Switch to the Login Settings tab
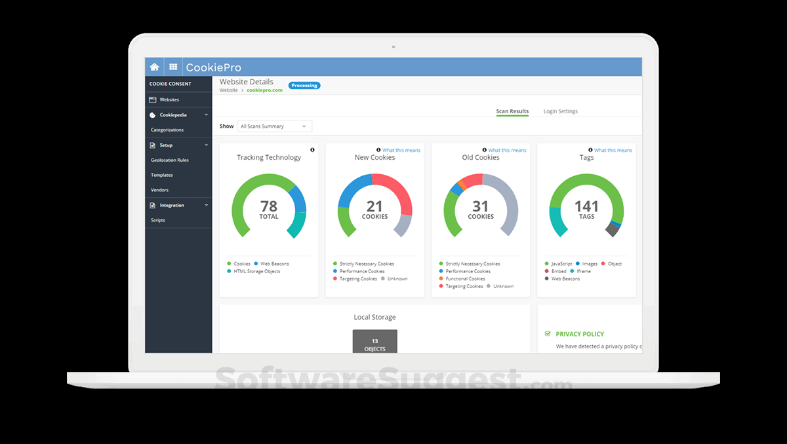The width and height of the screenshot is (787, 444). (561, 111)
